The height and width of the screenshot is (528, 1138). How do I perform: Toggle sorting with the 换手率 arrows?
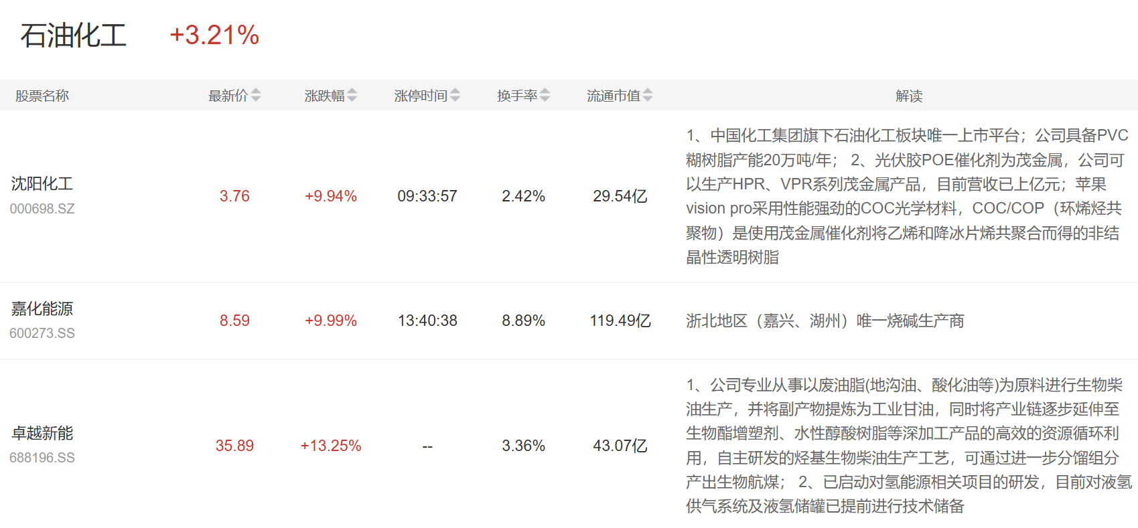pyautogui.click(x=545, y=96)
